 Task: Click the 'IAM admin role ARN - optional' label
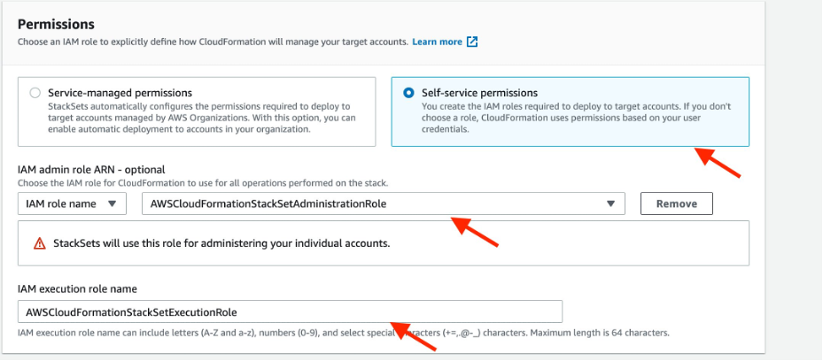[x=91, y=170]
